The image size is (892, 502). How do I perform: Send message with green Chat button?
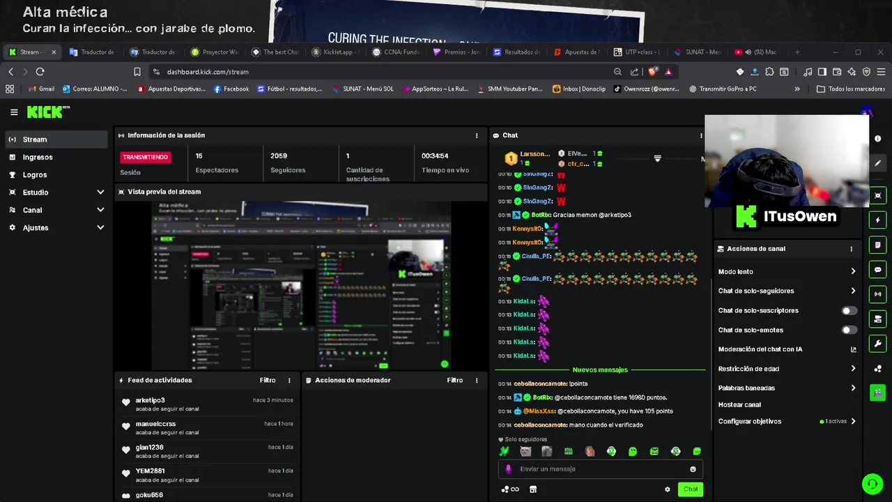[690, 489]
